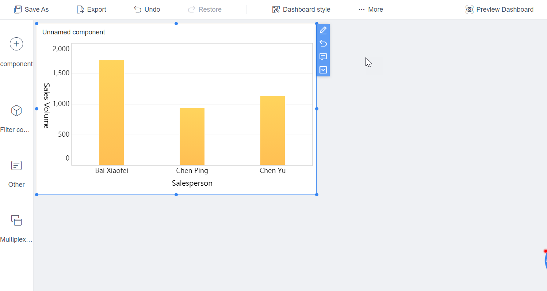This screenshot has width=547, height=291.
Task: Select the Unnamed component title
Action: [74, 32]
